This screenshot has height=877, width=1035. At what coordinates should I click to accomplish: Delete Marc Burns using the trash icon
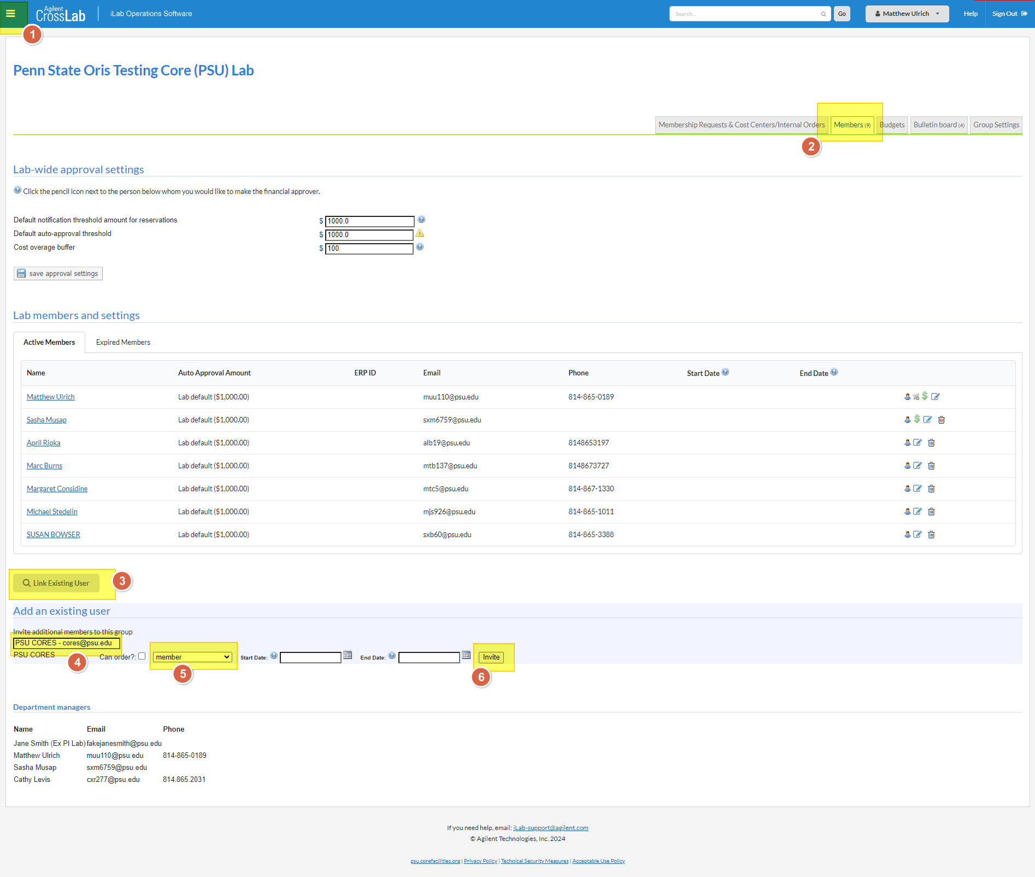[x=932, y=466]
